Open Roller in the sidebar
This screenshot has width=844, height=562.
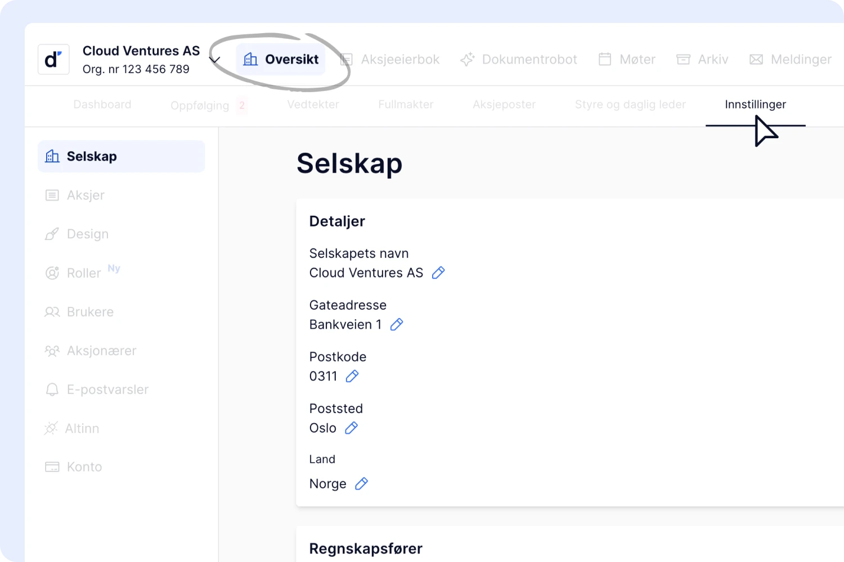tap(84, 273)
